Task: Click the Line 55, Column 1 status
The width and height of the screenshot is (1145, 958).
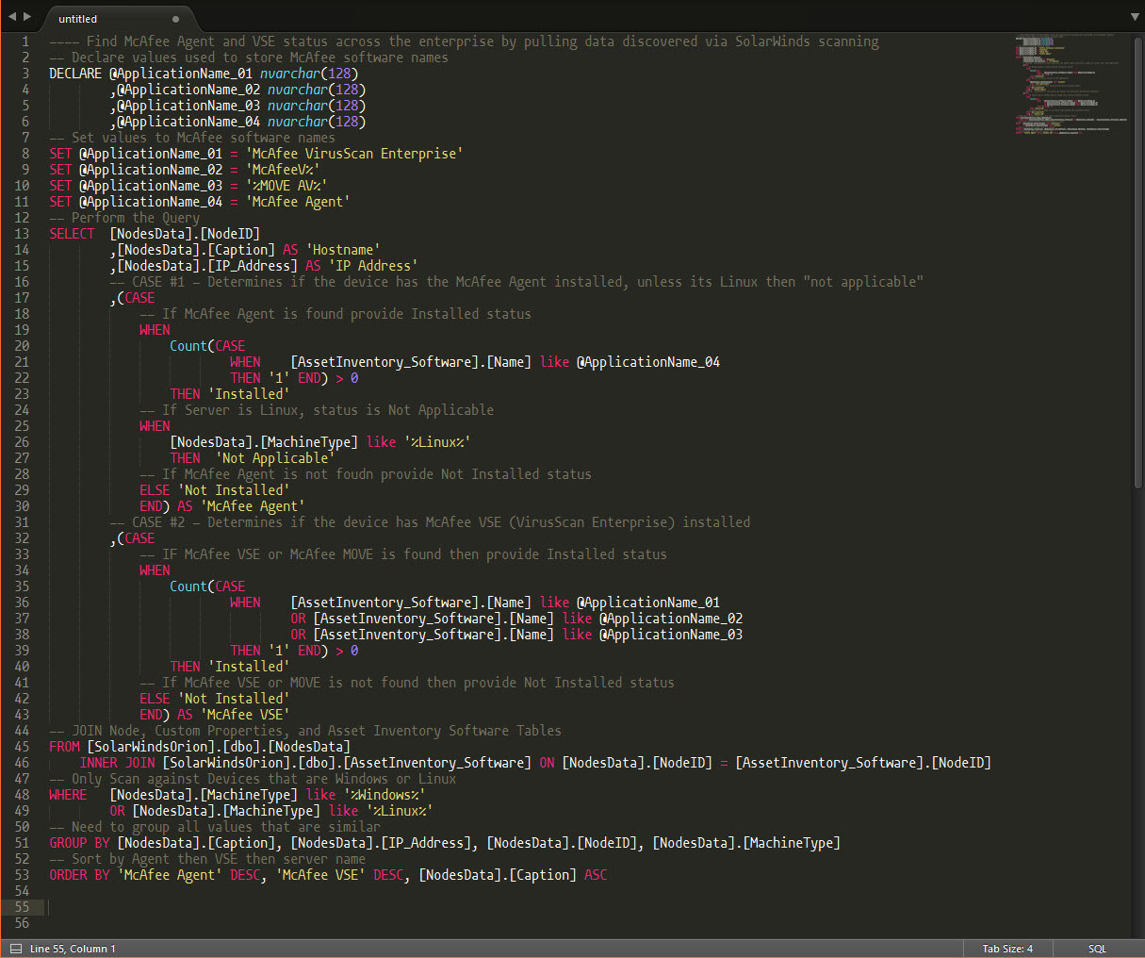Action: (x=73, y=949)
